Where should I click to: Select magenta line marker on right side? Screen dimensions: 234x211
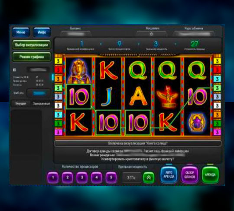(x=217, y=132)
